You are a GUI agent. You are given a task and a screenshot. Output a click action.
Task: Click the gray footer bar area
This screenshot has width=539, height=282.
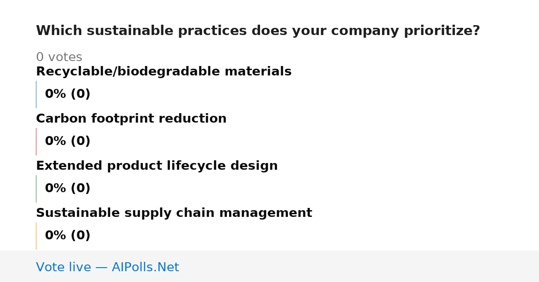coord(269,266)
